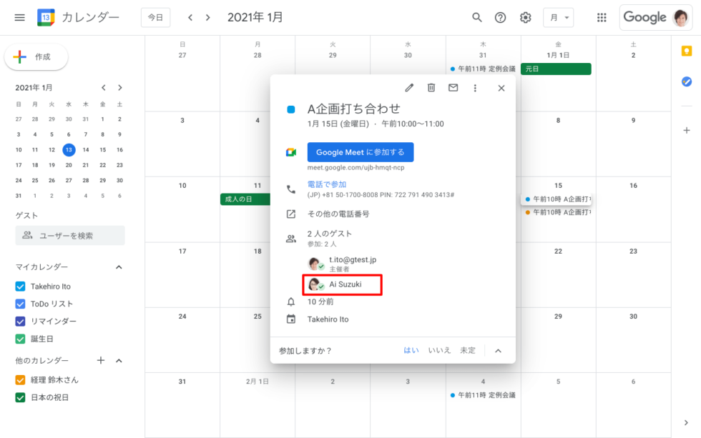This screenshot has height=438, width=701.
Task: Click the Google Meet に参加する button
Action: point(360,152)
